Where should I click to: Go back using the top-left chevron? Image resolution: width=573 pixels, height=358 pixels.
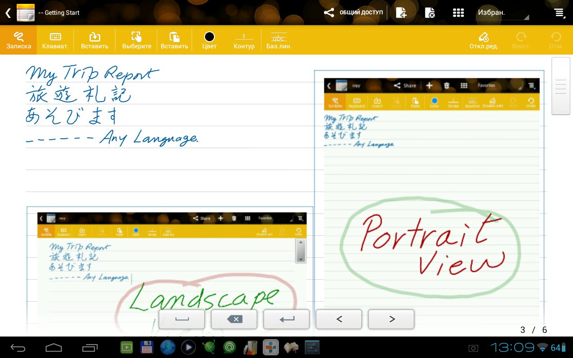(x=8, y=13)
